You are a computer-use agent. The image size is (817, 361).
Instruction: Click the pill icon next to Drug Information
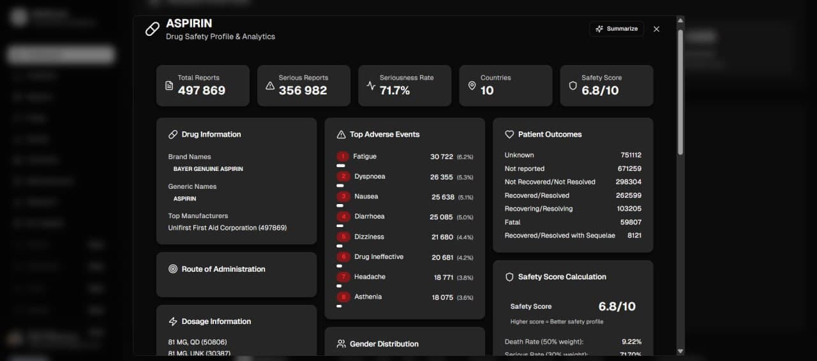[x=173, y=135]
